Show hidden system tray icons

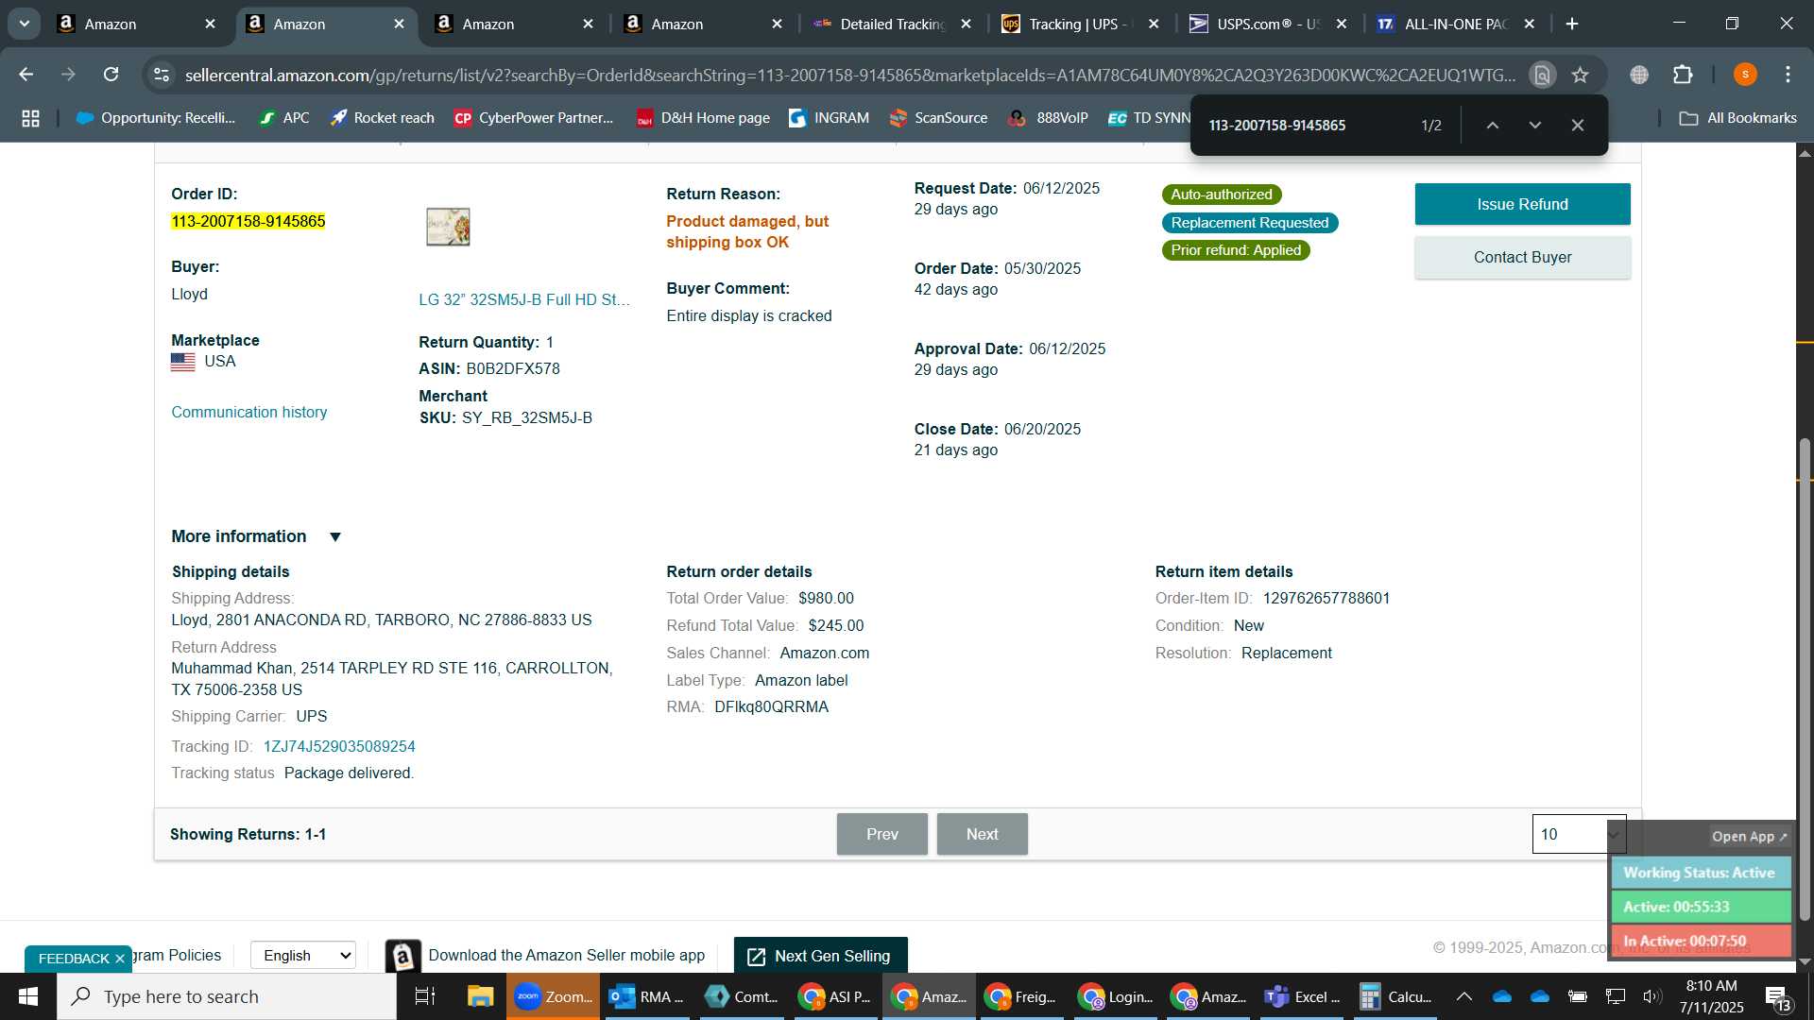tap(1463, 996)
